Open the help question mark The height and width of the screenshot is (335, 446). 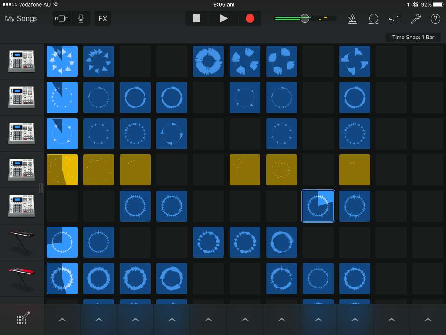coord(435,18)
